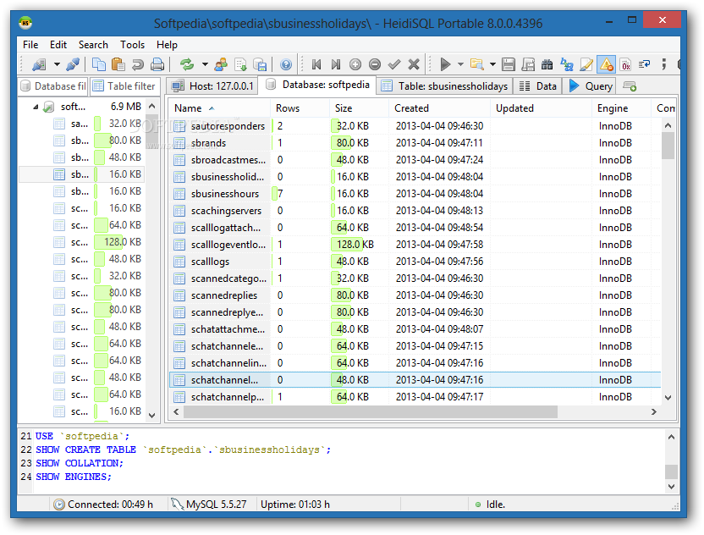This screenshot has width=704, height=535.
Task: Select the scannedreplies table row
Action: [x=415, y=295]
